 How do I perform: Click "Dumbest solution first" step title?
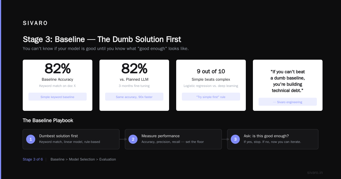[x=59, y=136]
